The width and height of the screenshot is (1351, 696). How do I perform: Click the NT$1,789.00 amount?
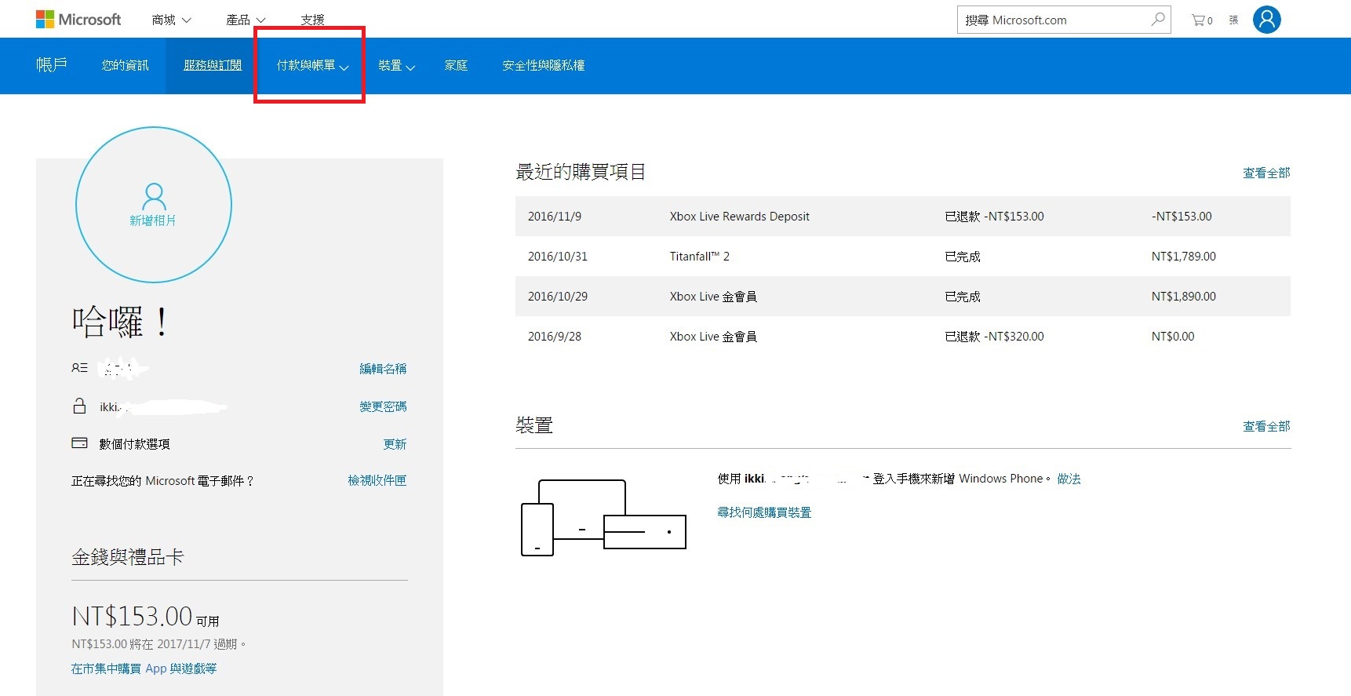[x=1183, y=257]
